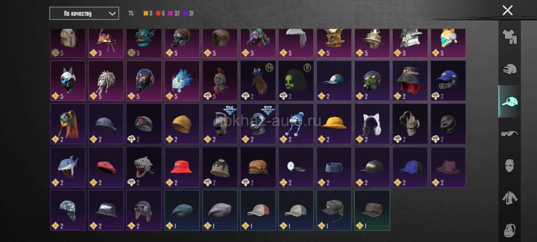Select the white cat ear headphones

coord(372,124)
